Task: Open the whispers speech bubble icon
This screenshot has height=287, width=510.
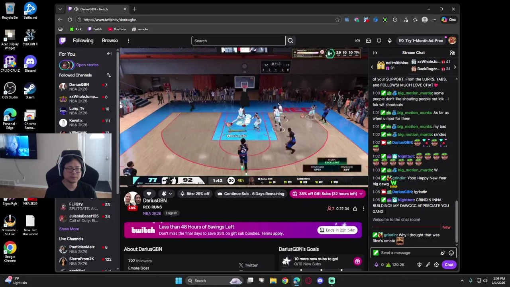Action: point(379,41)
